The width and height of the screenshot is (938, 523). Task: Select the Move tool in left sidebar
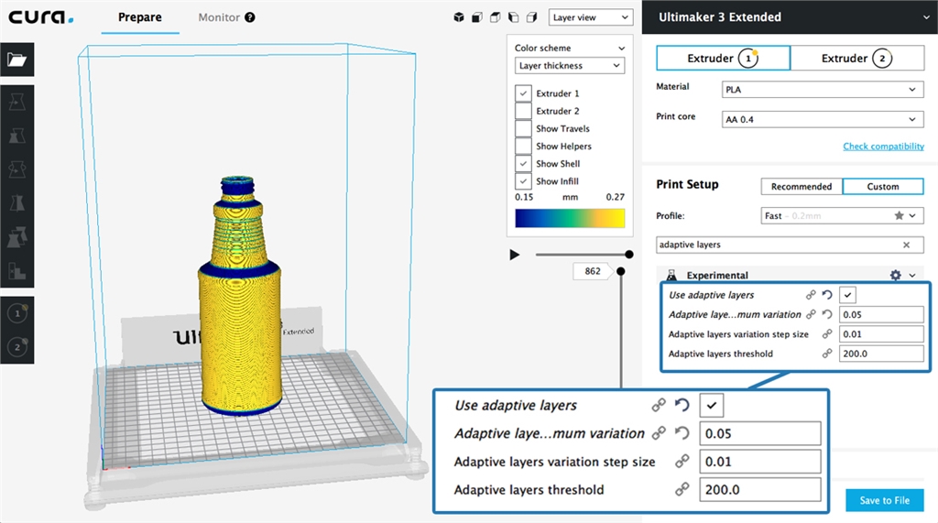point(16,102)
